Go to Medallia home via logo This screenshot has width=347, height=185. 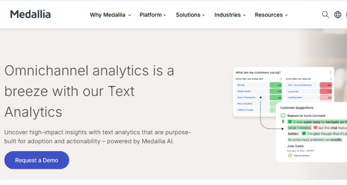[x=30, y=14]
